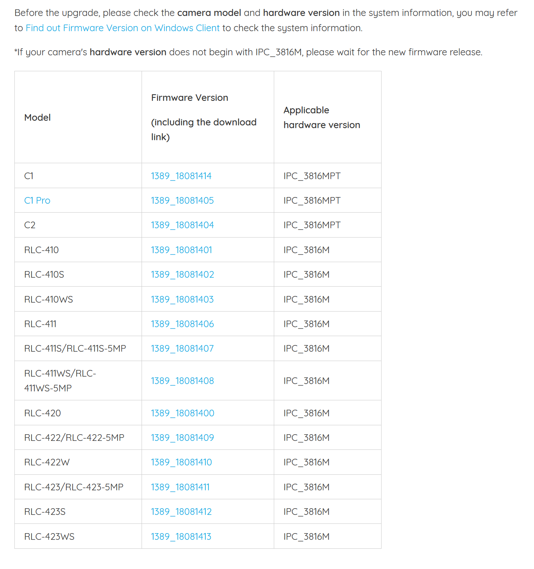Download RLC-420 firmware 1389_18081400
Image resolution: width=534 pixels, height=569 pixels.
click(x=183, y=413)
